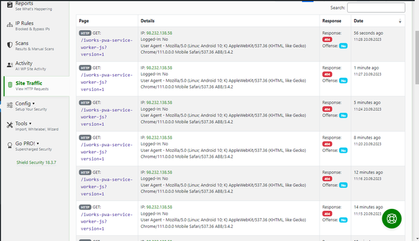Click Offense No badge in 5 minutes ago row

[x=343, y=115]
